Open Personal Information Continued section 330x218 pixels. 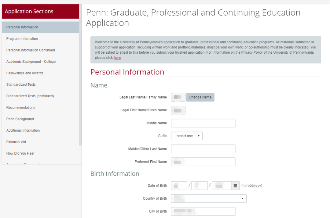click(31, 50)
